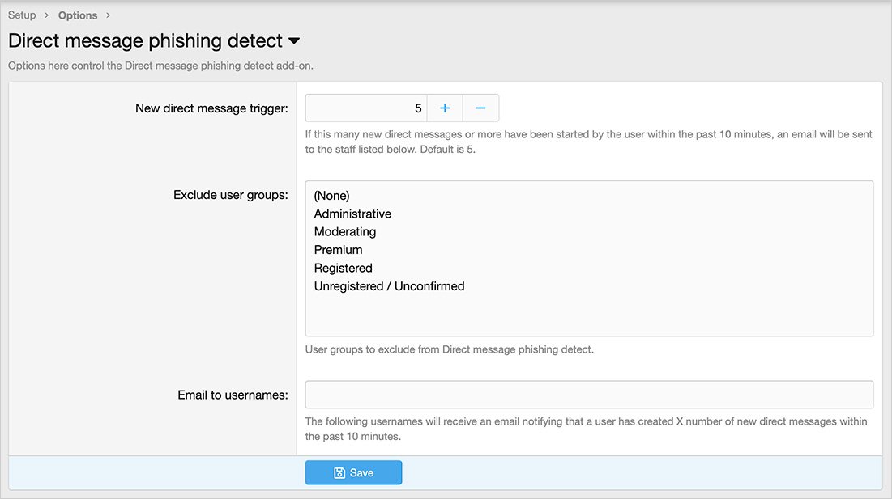
Task: Click the floppy disk icon on Save
Action: point(339,473)
